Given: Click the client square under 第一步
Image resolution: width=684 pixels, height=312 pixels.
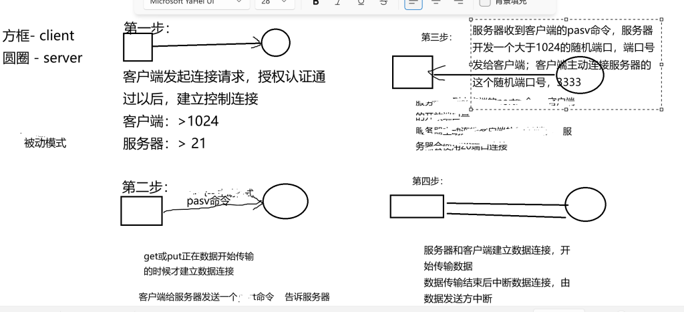Looking at the screenshot, I should pyautogui.click(x=138, y=47).
